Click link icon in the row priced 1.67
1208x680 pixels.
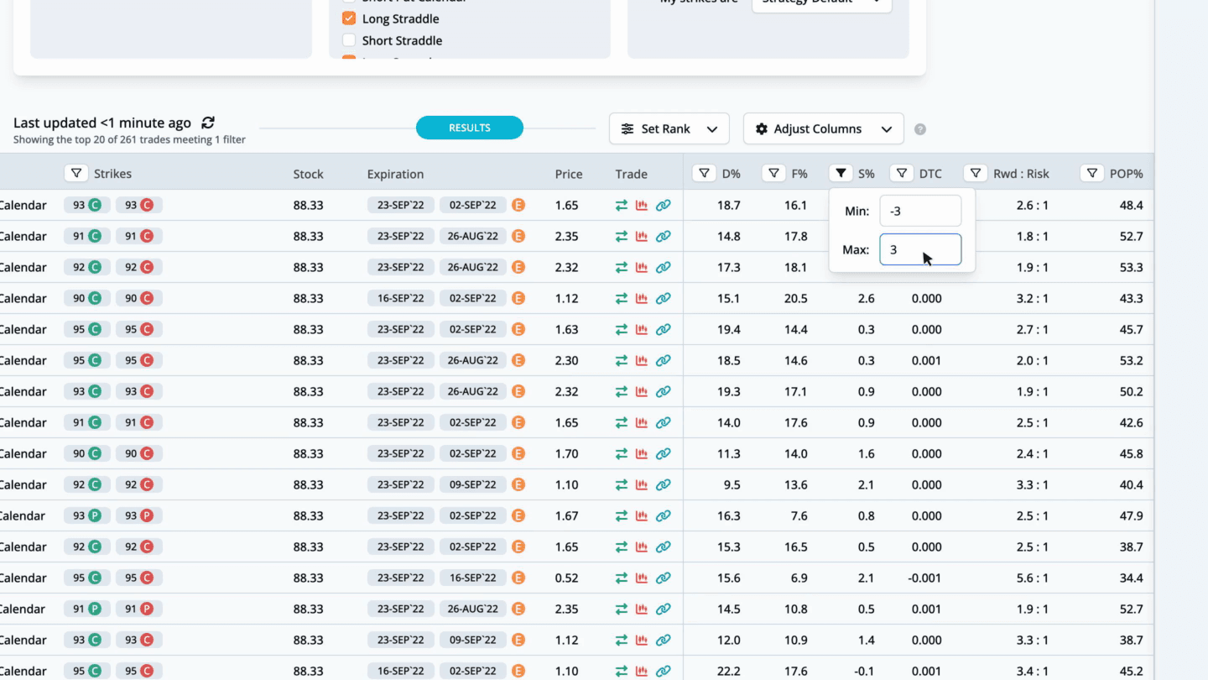click(663, 515)
